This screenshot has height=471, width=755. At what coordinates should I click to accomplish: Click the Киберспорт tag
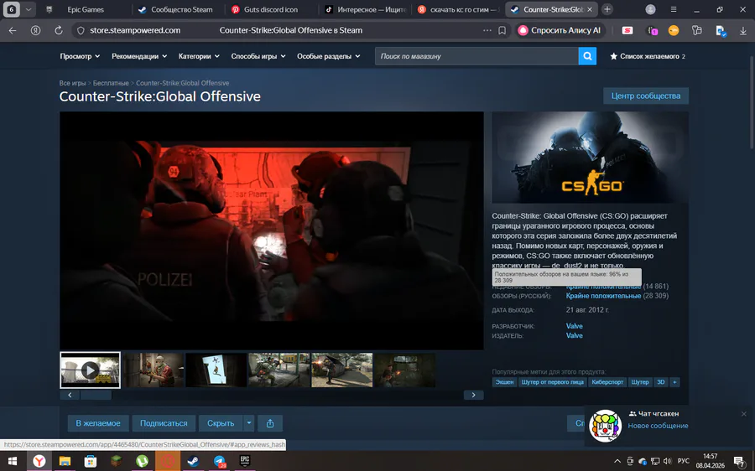pos(607,382)
